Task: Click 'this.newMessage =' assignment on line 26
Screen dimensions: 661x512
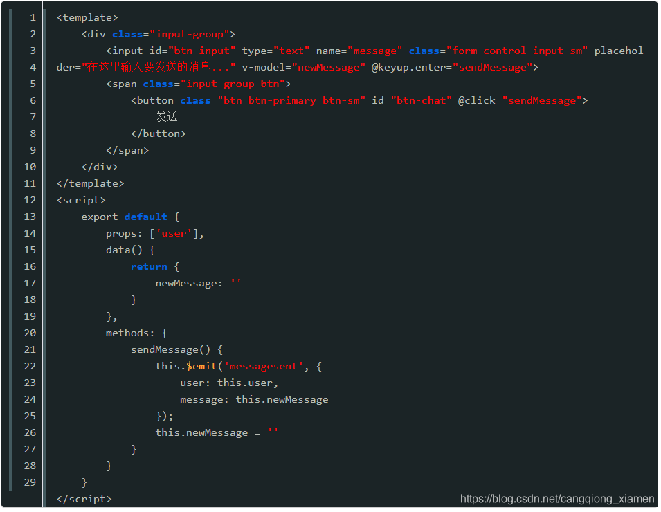Action: pyautogui.click(x=208, y=432)
